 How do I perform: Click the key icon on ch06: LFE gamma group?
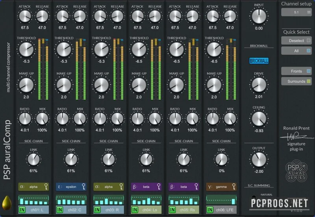234,187
